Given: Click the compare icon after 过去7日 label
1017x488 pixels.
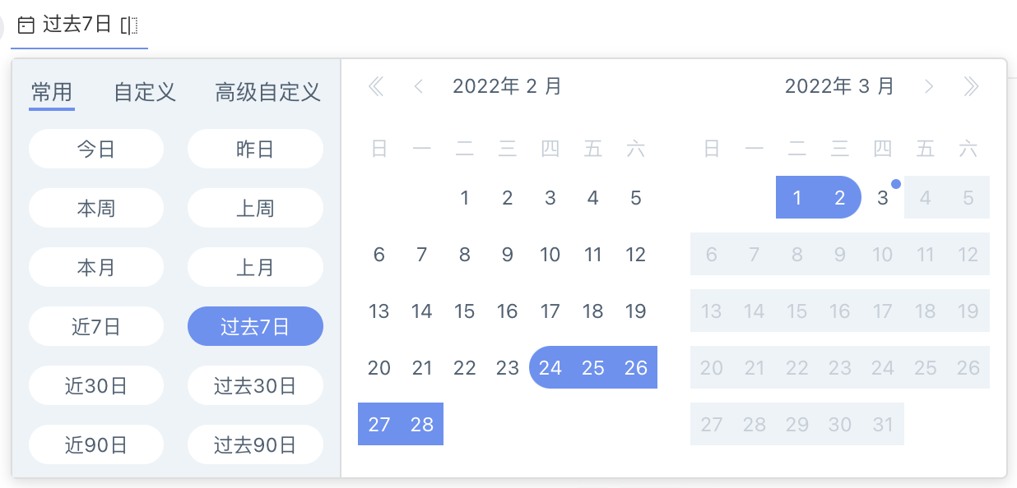Looking at the screenshot, I should tap(128, 25).
